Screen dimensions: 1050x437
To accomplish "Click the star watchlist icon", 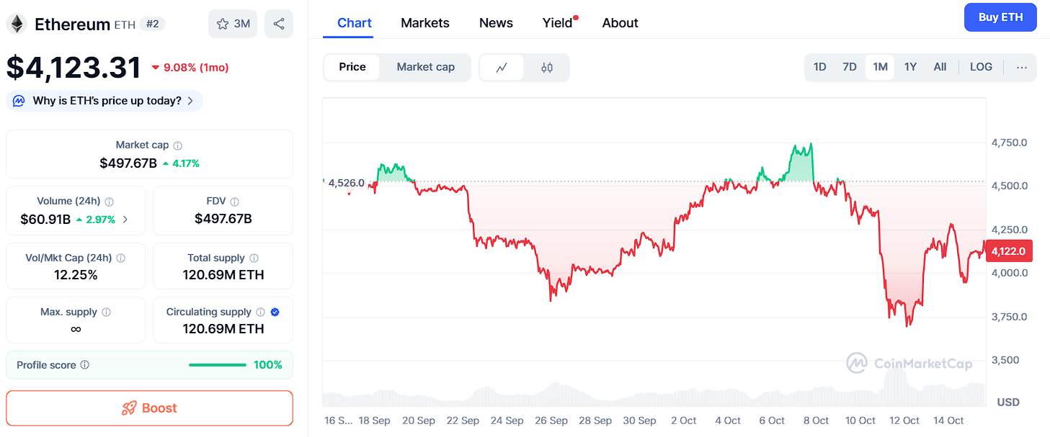I will tap(223, 24).
